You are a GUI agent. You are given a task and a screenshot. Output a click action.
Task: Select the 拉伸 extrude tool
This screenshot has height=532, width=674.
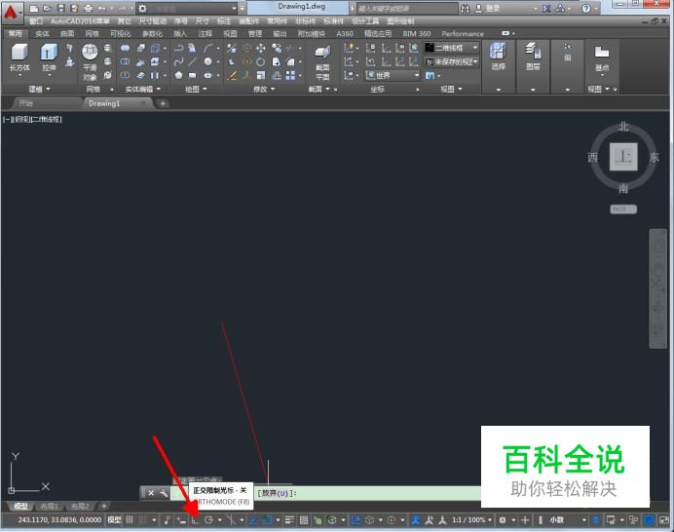[49, 58]
